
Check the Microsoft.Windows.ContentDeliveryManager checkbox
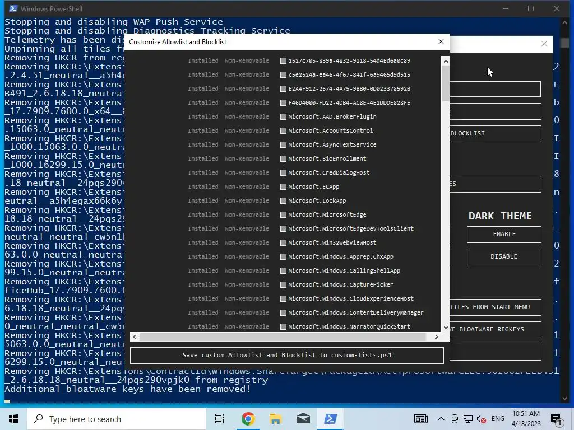click(283, 313)
